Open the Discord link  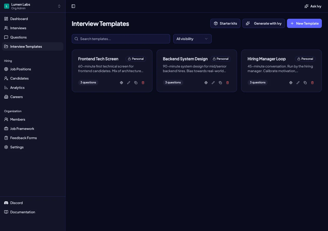(33, 203)
